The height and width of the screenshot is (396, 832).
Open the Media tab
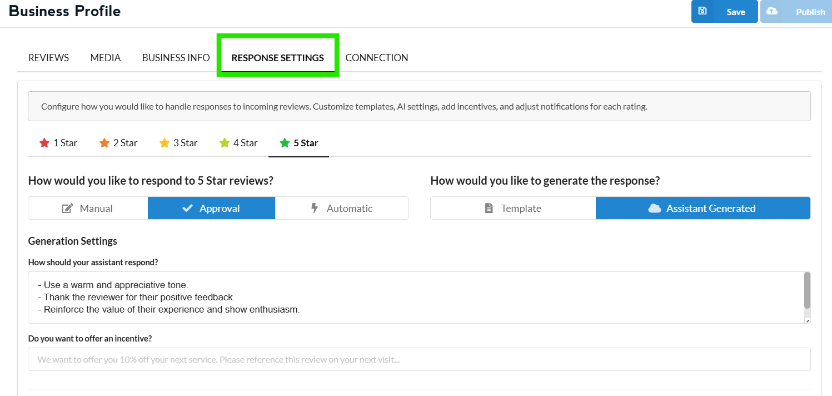[x=106, y=58]
